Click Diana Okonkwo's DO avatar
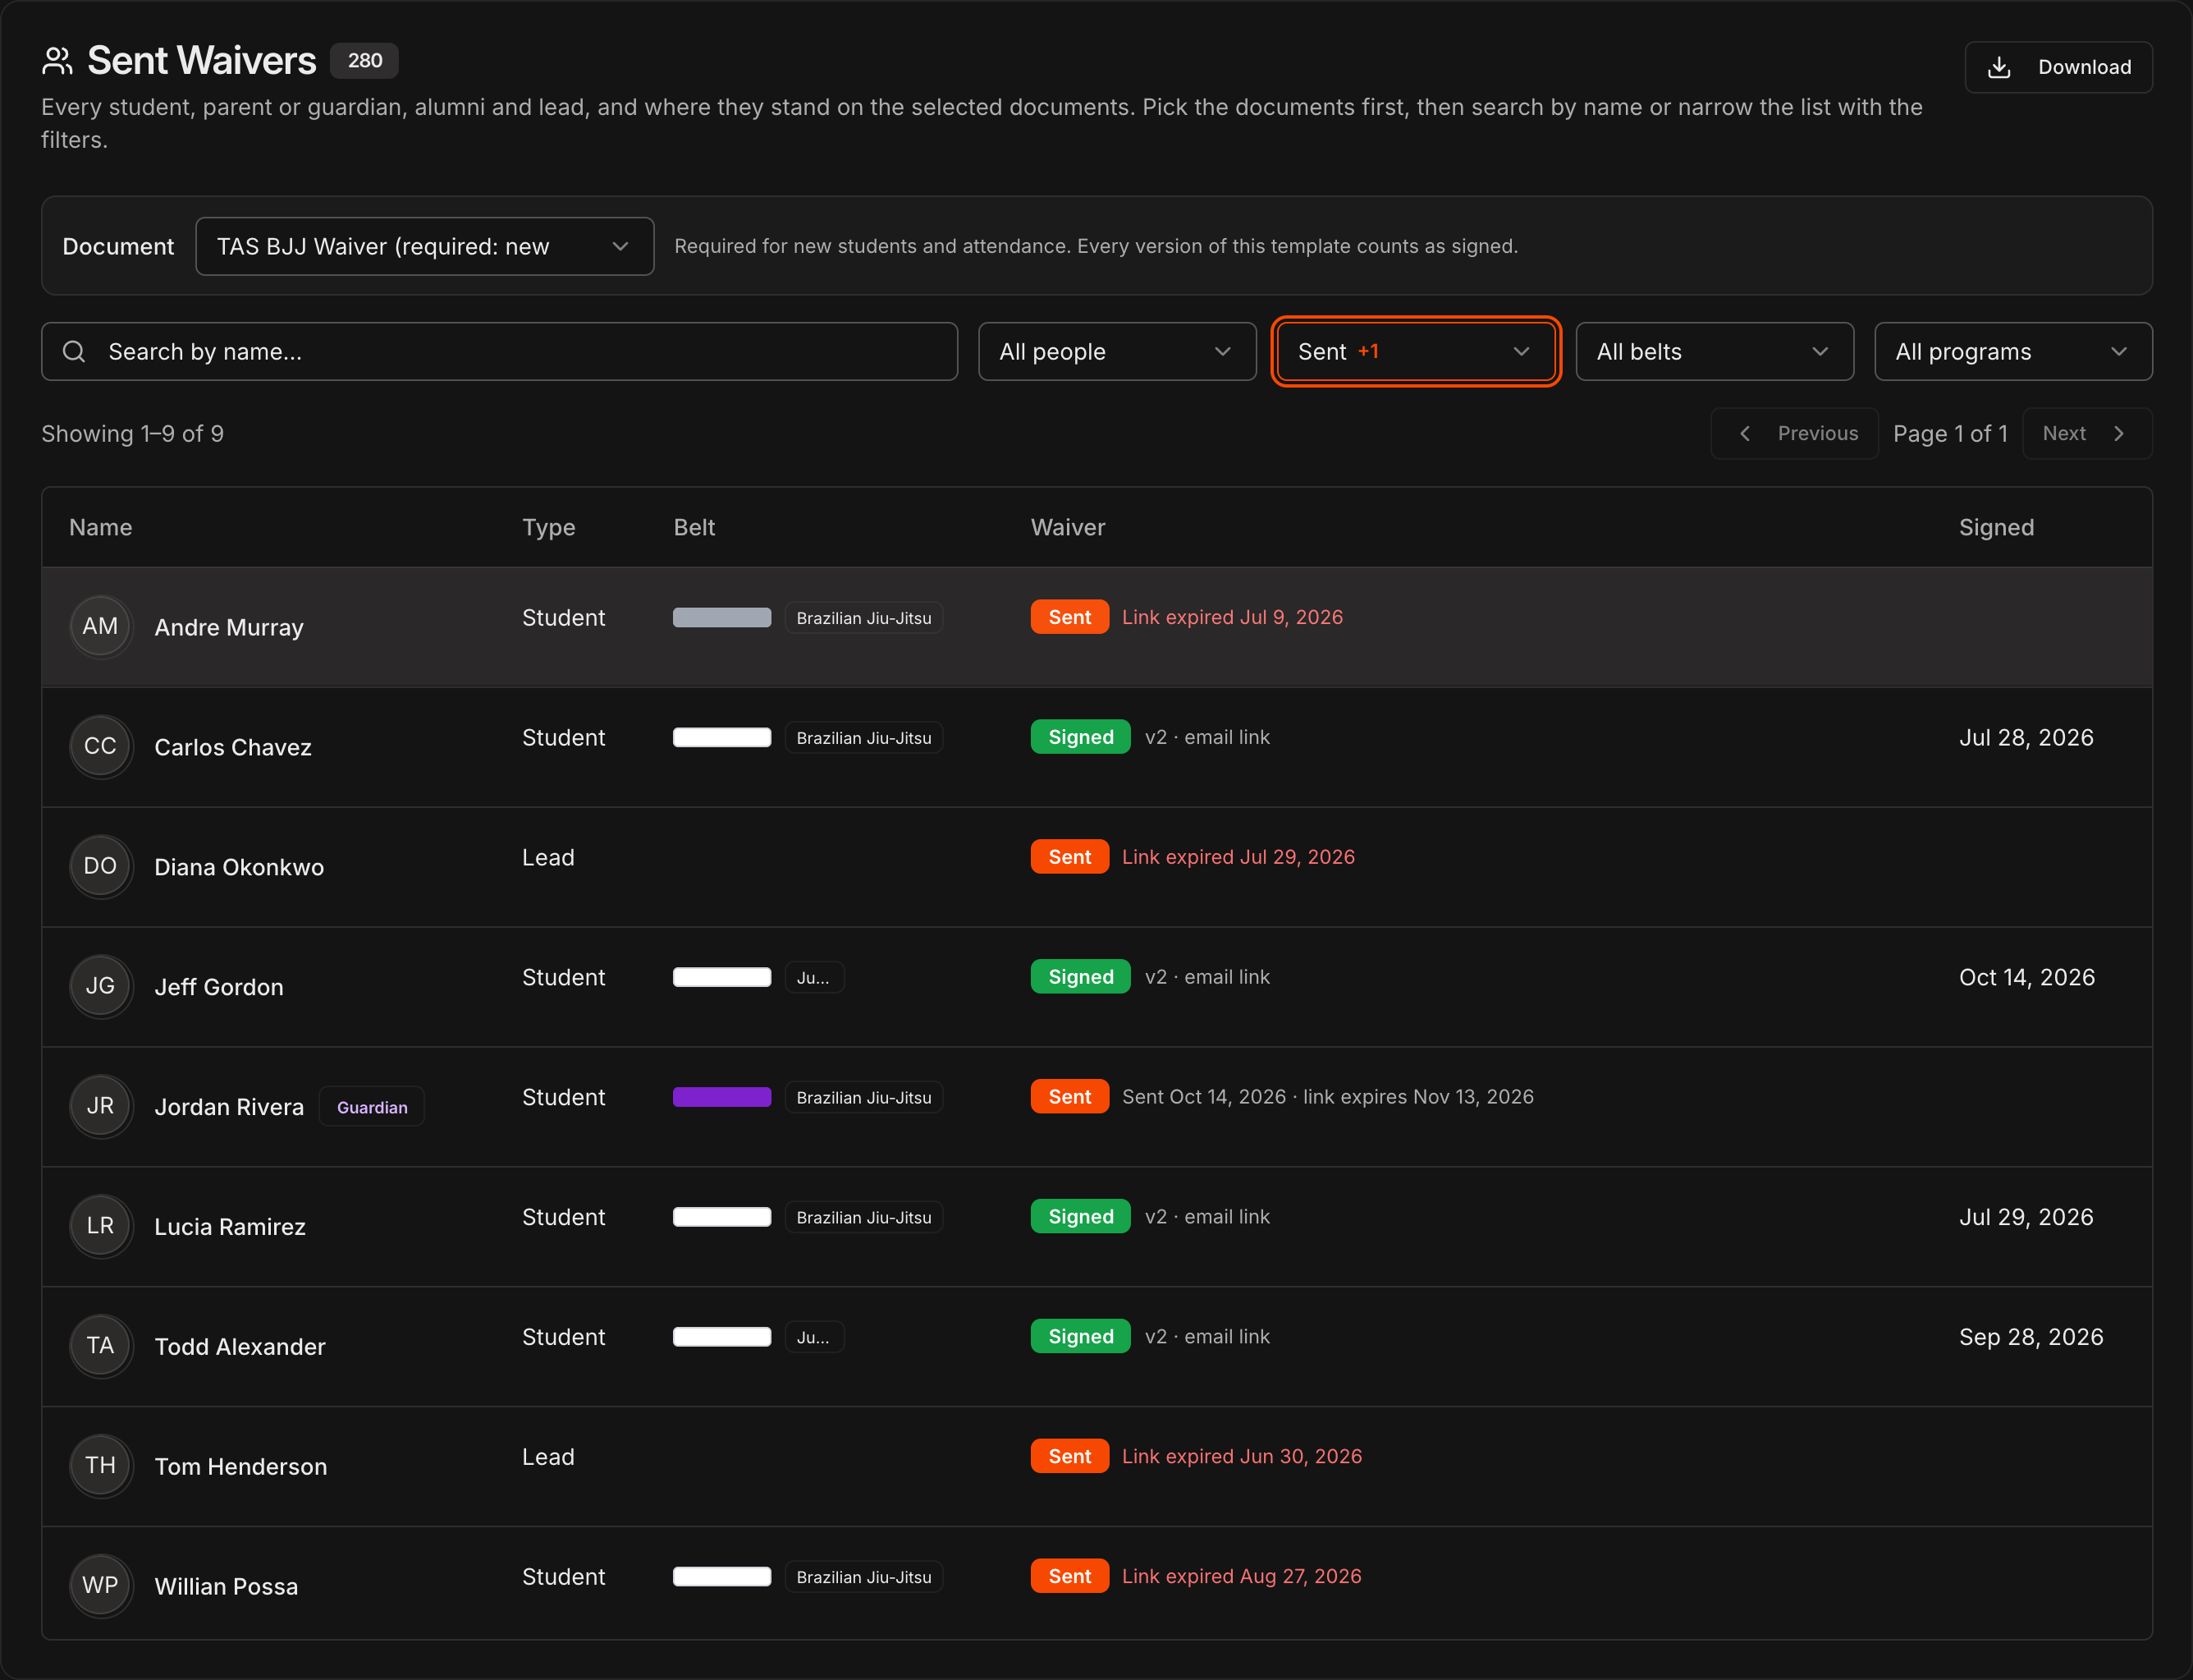Viewport: 2193px width, 1680px height. click(100, 867)
